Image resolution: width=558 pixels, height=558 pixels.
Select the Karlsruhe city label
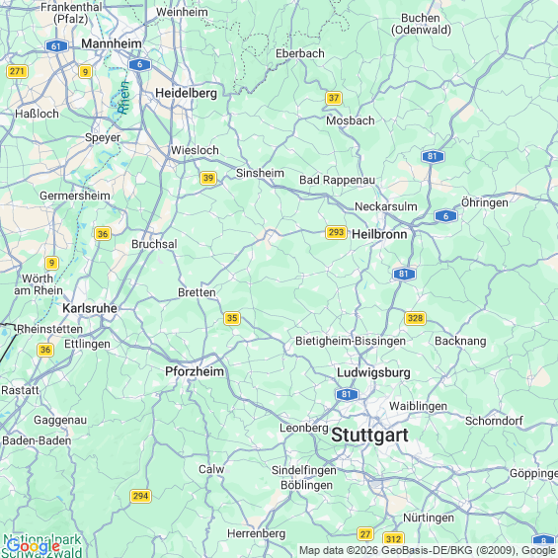pyautogui.click(x=90, y=308)
